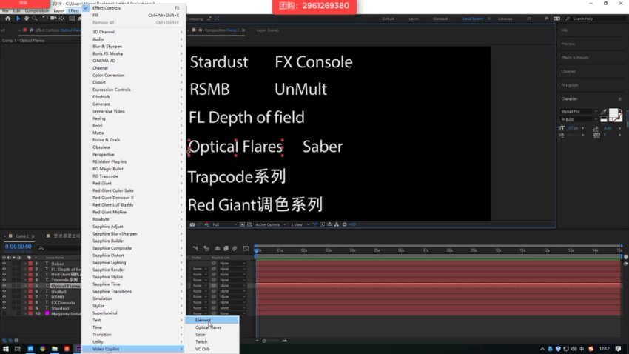Hide the Stardust layer eye icon
The image size is (629, 354).
[4, 308]
